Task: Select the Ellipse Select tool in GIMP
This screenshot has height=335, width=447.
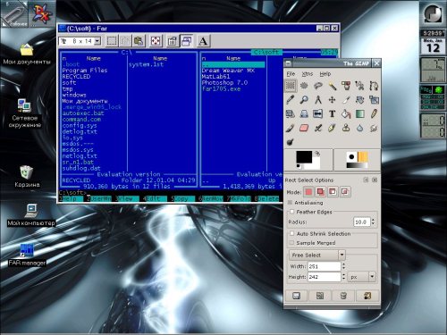Action: [304, 86]
